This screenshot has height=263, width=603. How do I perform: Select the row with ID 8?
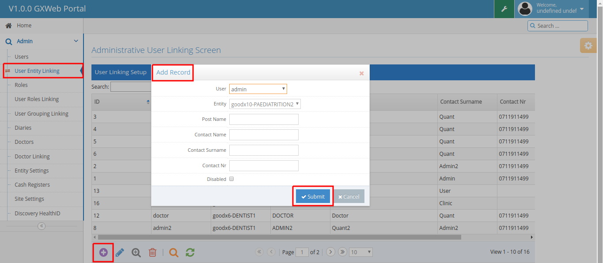(313, 228)
